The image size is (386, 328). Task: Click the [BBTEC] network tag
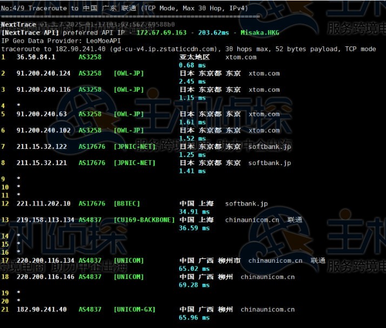coord(127,204)
